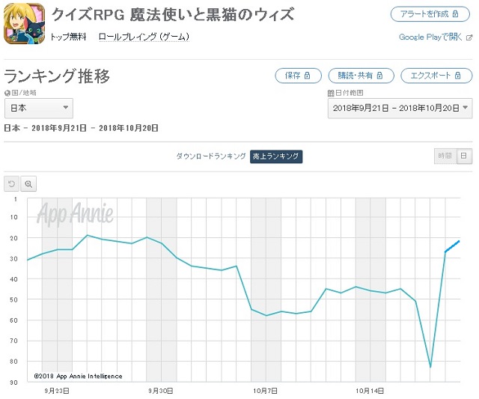479x399 pixels.
Task: Click the app icon thumbnail
Action: point(25,24)
